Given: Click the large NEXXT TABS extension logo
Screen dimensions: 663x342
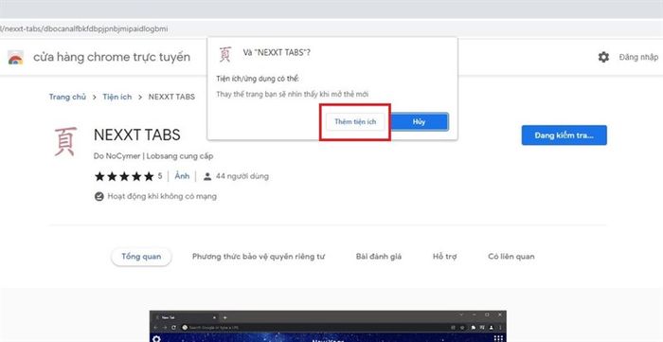Looking at the screenshot, I should 65,141.
